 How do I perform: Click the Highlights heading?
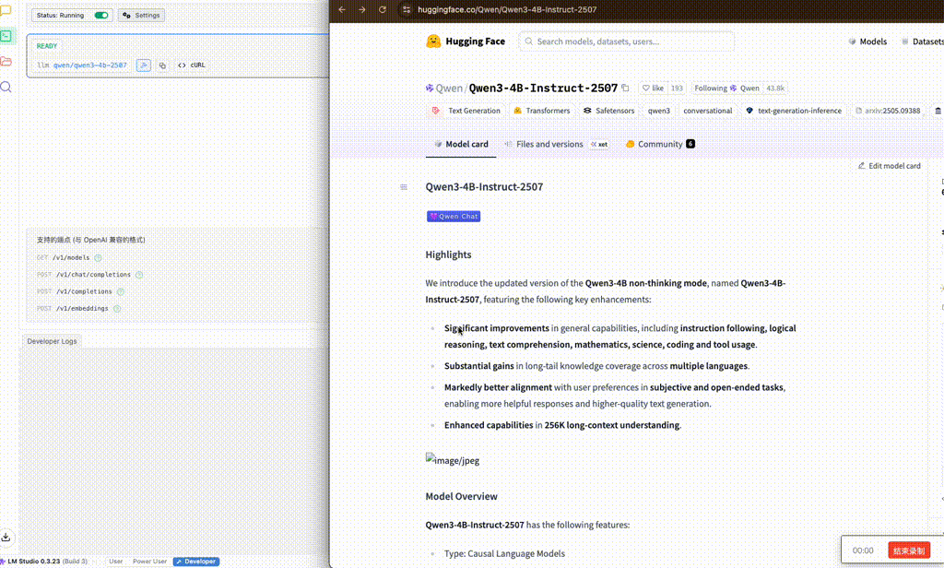pyautogui.click(x=448, y=254)
